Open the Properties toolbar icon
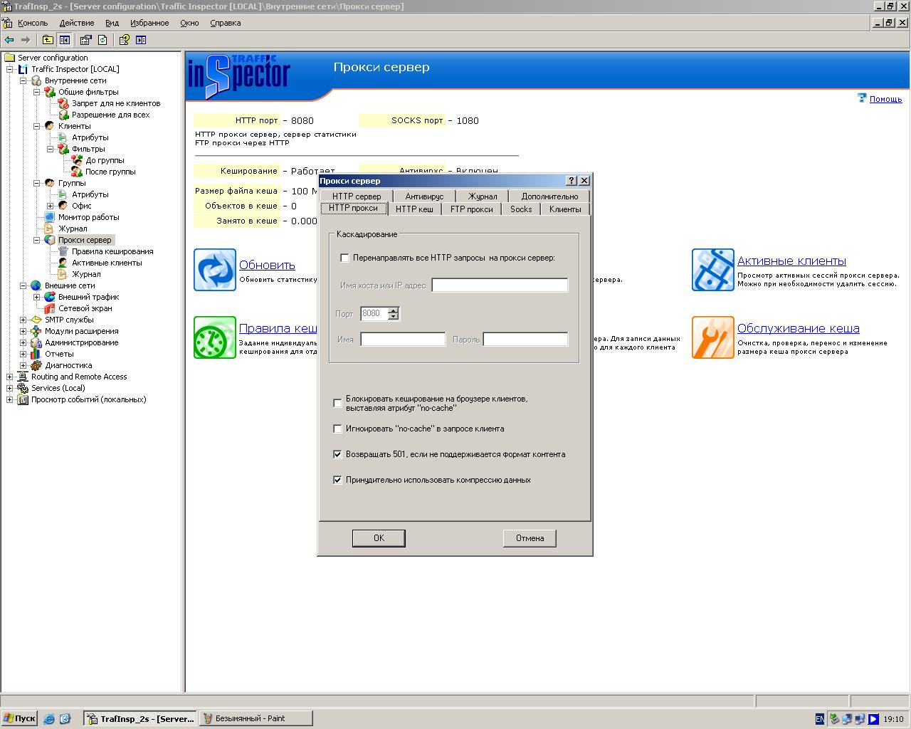The image size is (911, 729). [85, 40]
